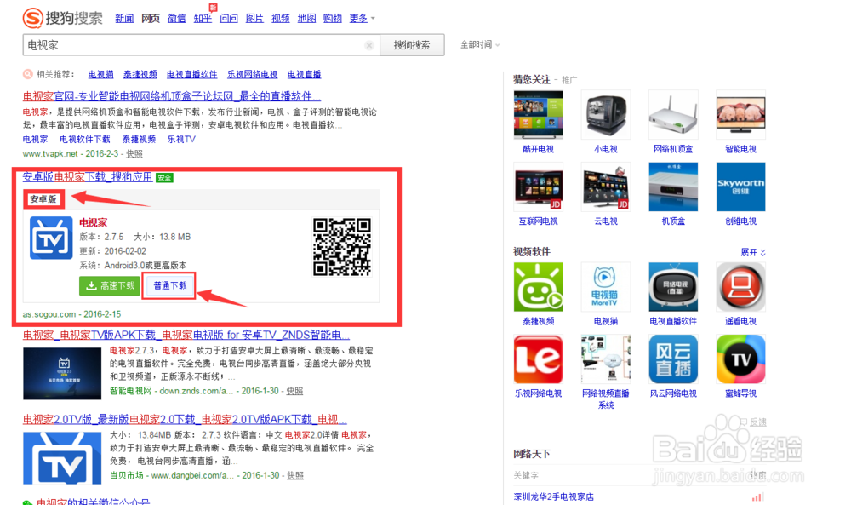Image resolution: width=851 pixels, height=505 pixels.
Task: Click the red 电视家 app name link
Action: [x=94, y=222]
